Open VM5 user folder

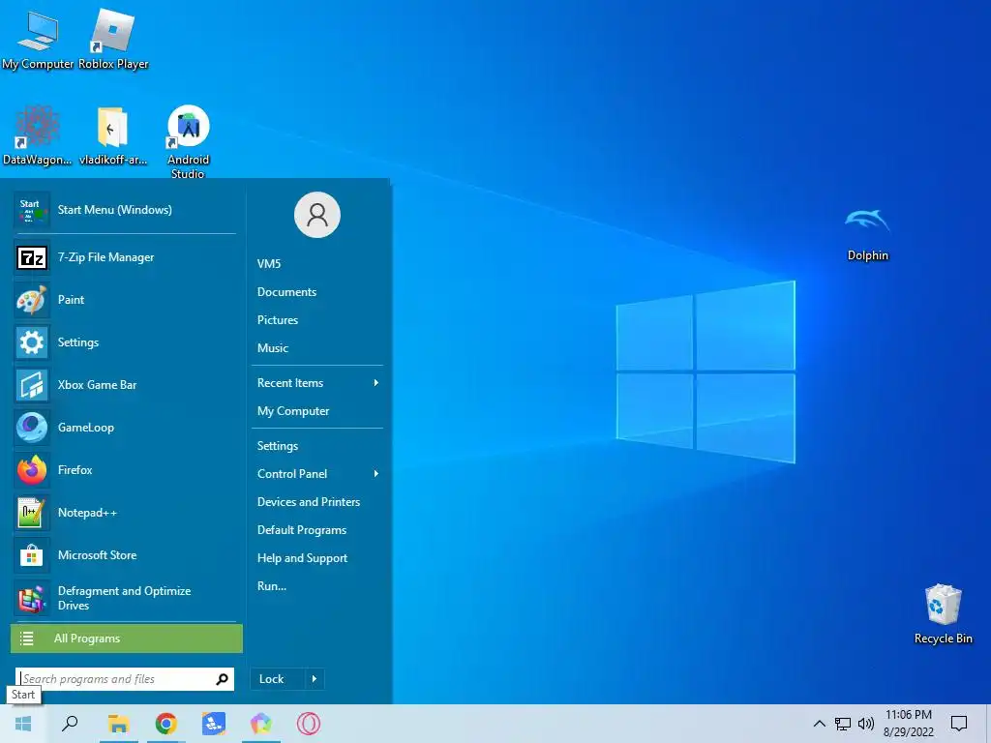pyautogui.click(x=269, y=264)
